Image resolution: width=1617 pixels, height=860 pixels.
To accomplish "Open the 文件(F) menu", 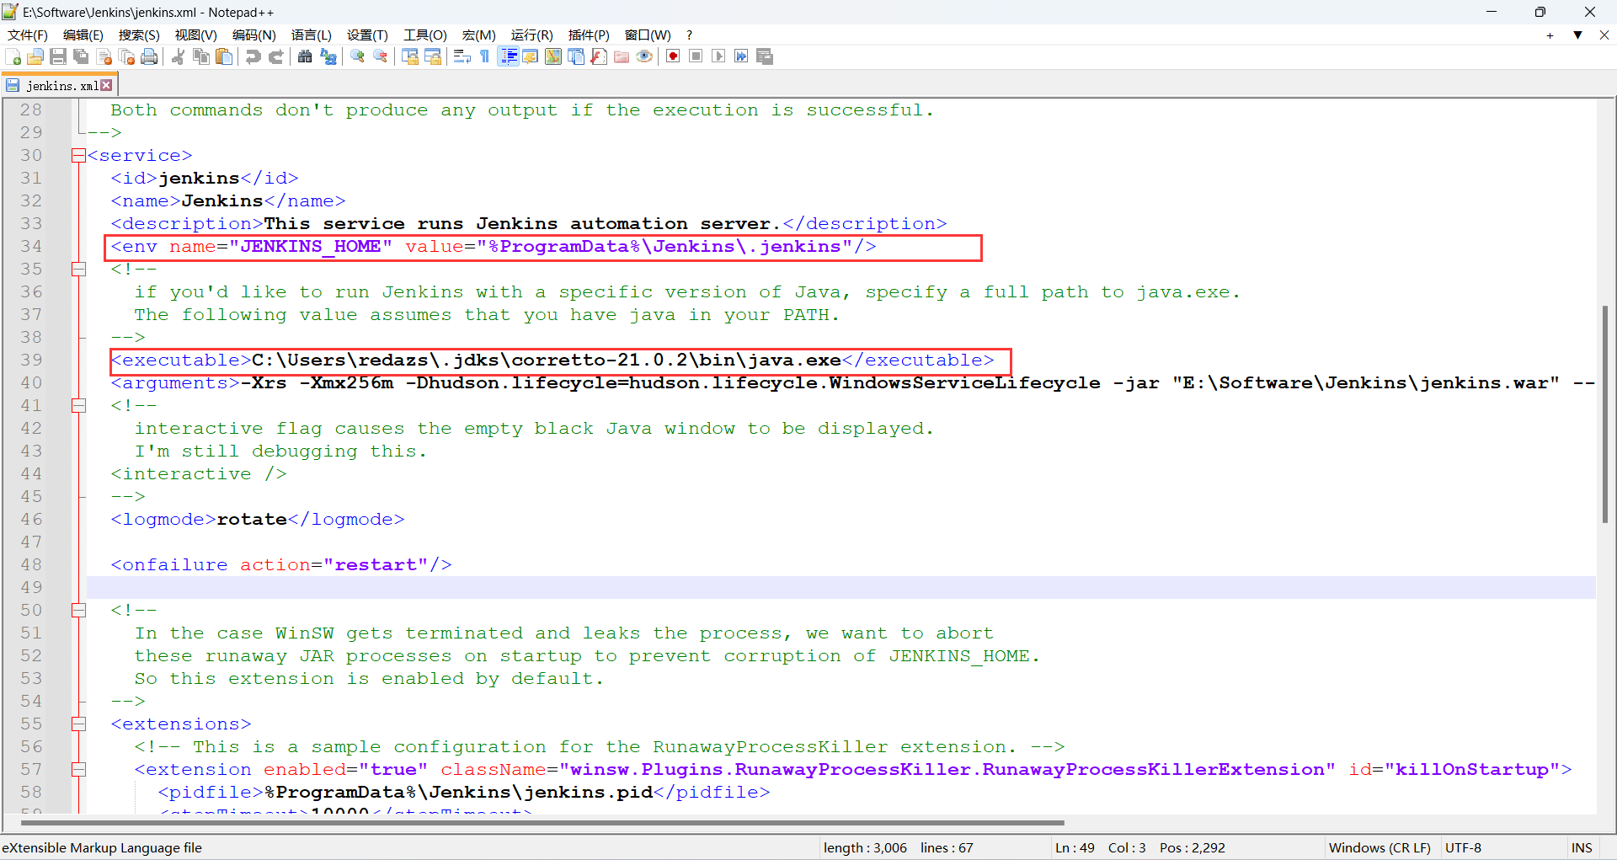I will pos(28,35).
